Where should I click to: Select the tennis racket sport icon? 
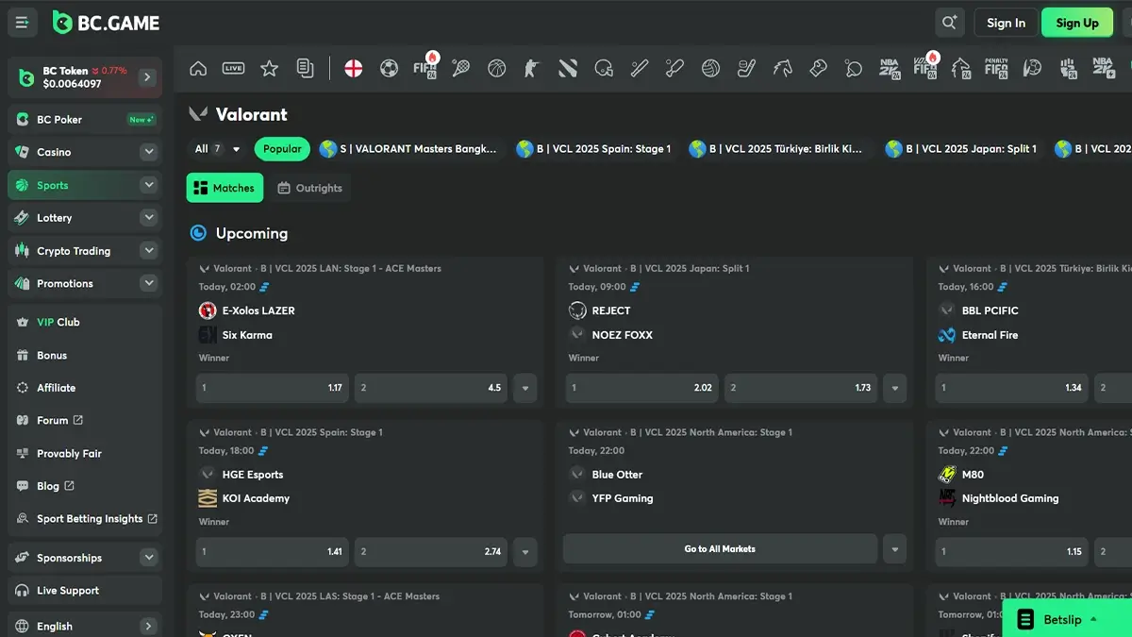(x=460, y=69)
